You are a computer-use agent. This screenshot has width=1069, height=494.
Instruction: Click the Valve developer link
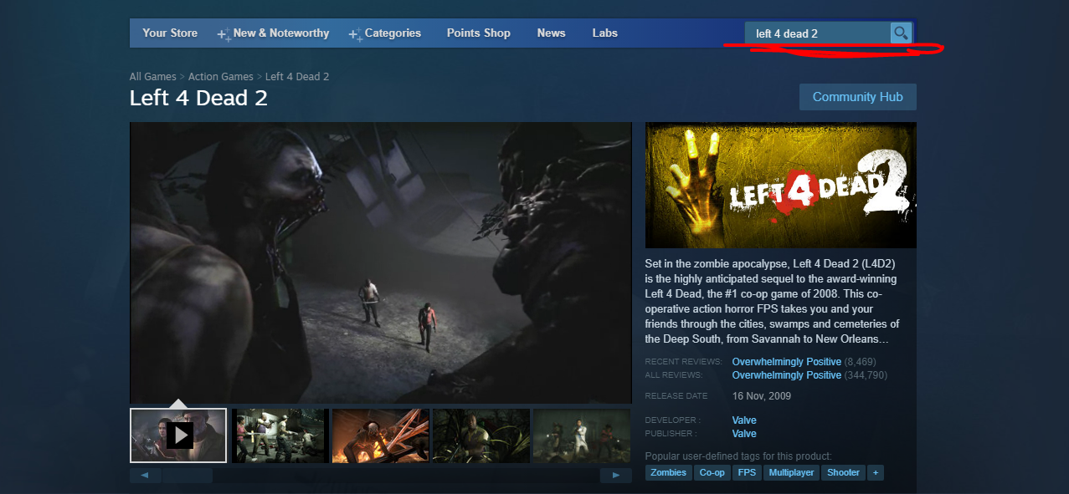tap(744, 420)
